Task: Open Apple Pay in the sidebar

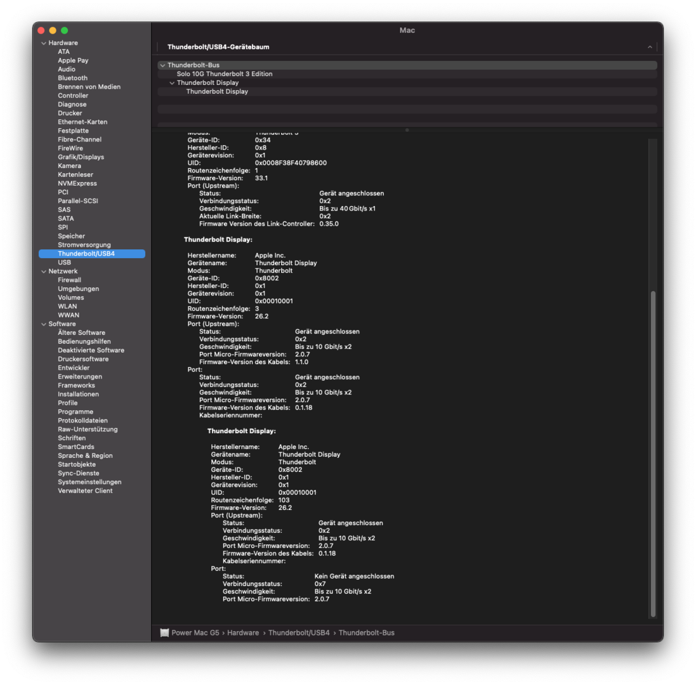Action: [x=73, y=60]
